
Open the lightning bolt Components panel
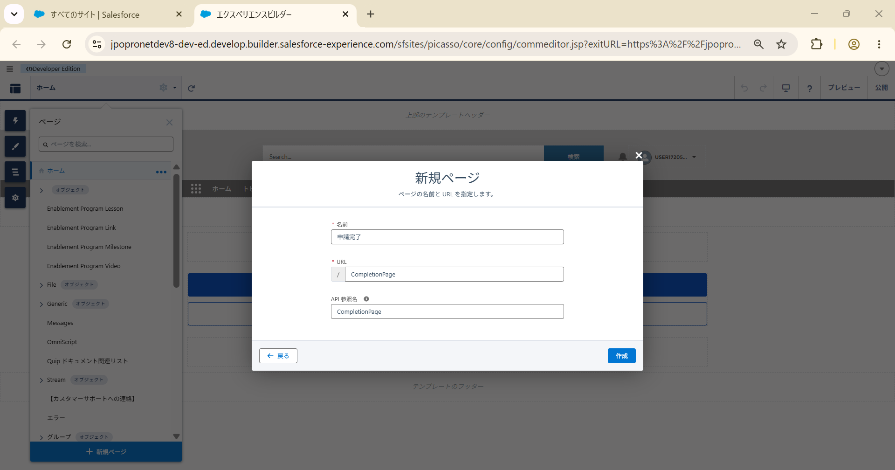click(15, 121)
